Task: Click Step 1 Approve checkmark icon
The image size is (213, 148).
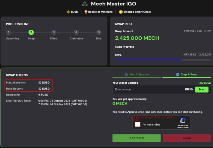Action: tap(126, 74)
